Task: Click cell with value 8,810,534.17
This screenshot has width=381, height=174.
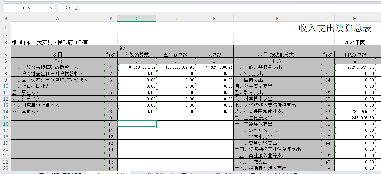Action: [137, 67]
